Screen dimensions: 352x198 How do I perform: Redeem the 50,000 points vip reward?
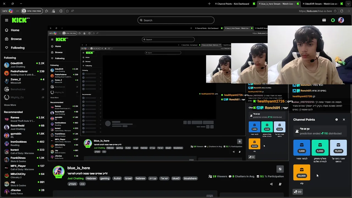pos(302,172)
